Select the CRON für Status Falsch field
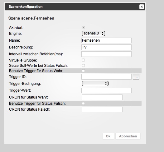The width and height of the screenshot is (164, 152). tap(102, 109)
